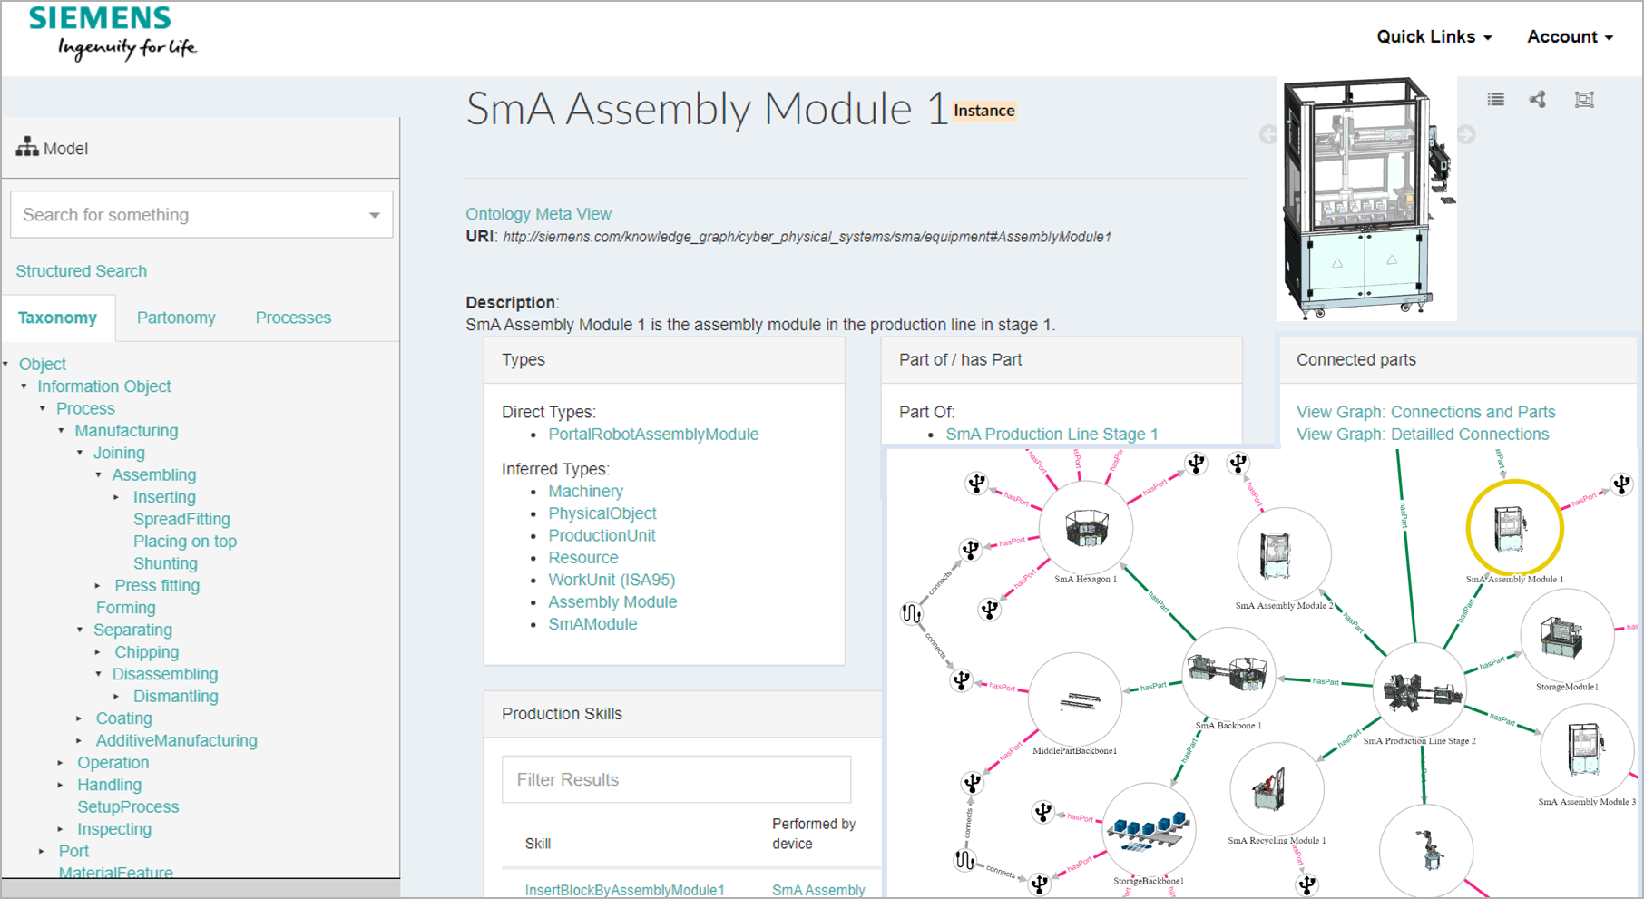Image resolution: width=1644 pixels, height=899 pixels.
Task: Expand the Inserting tree arrow
Action: [x=116, y=497]
